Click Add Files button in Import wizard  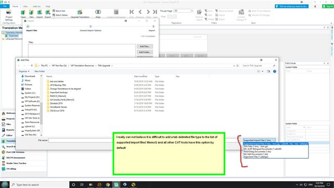click(145, 46)
